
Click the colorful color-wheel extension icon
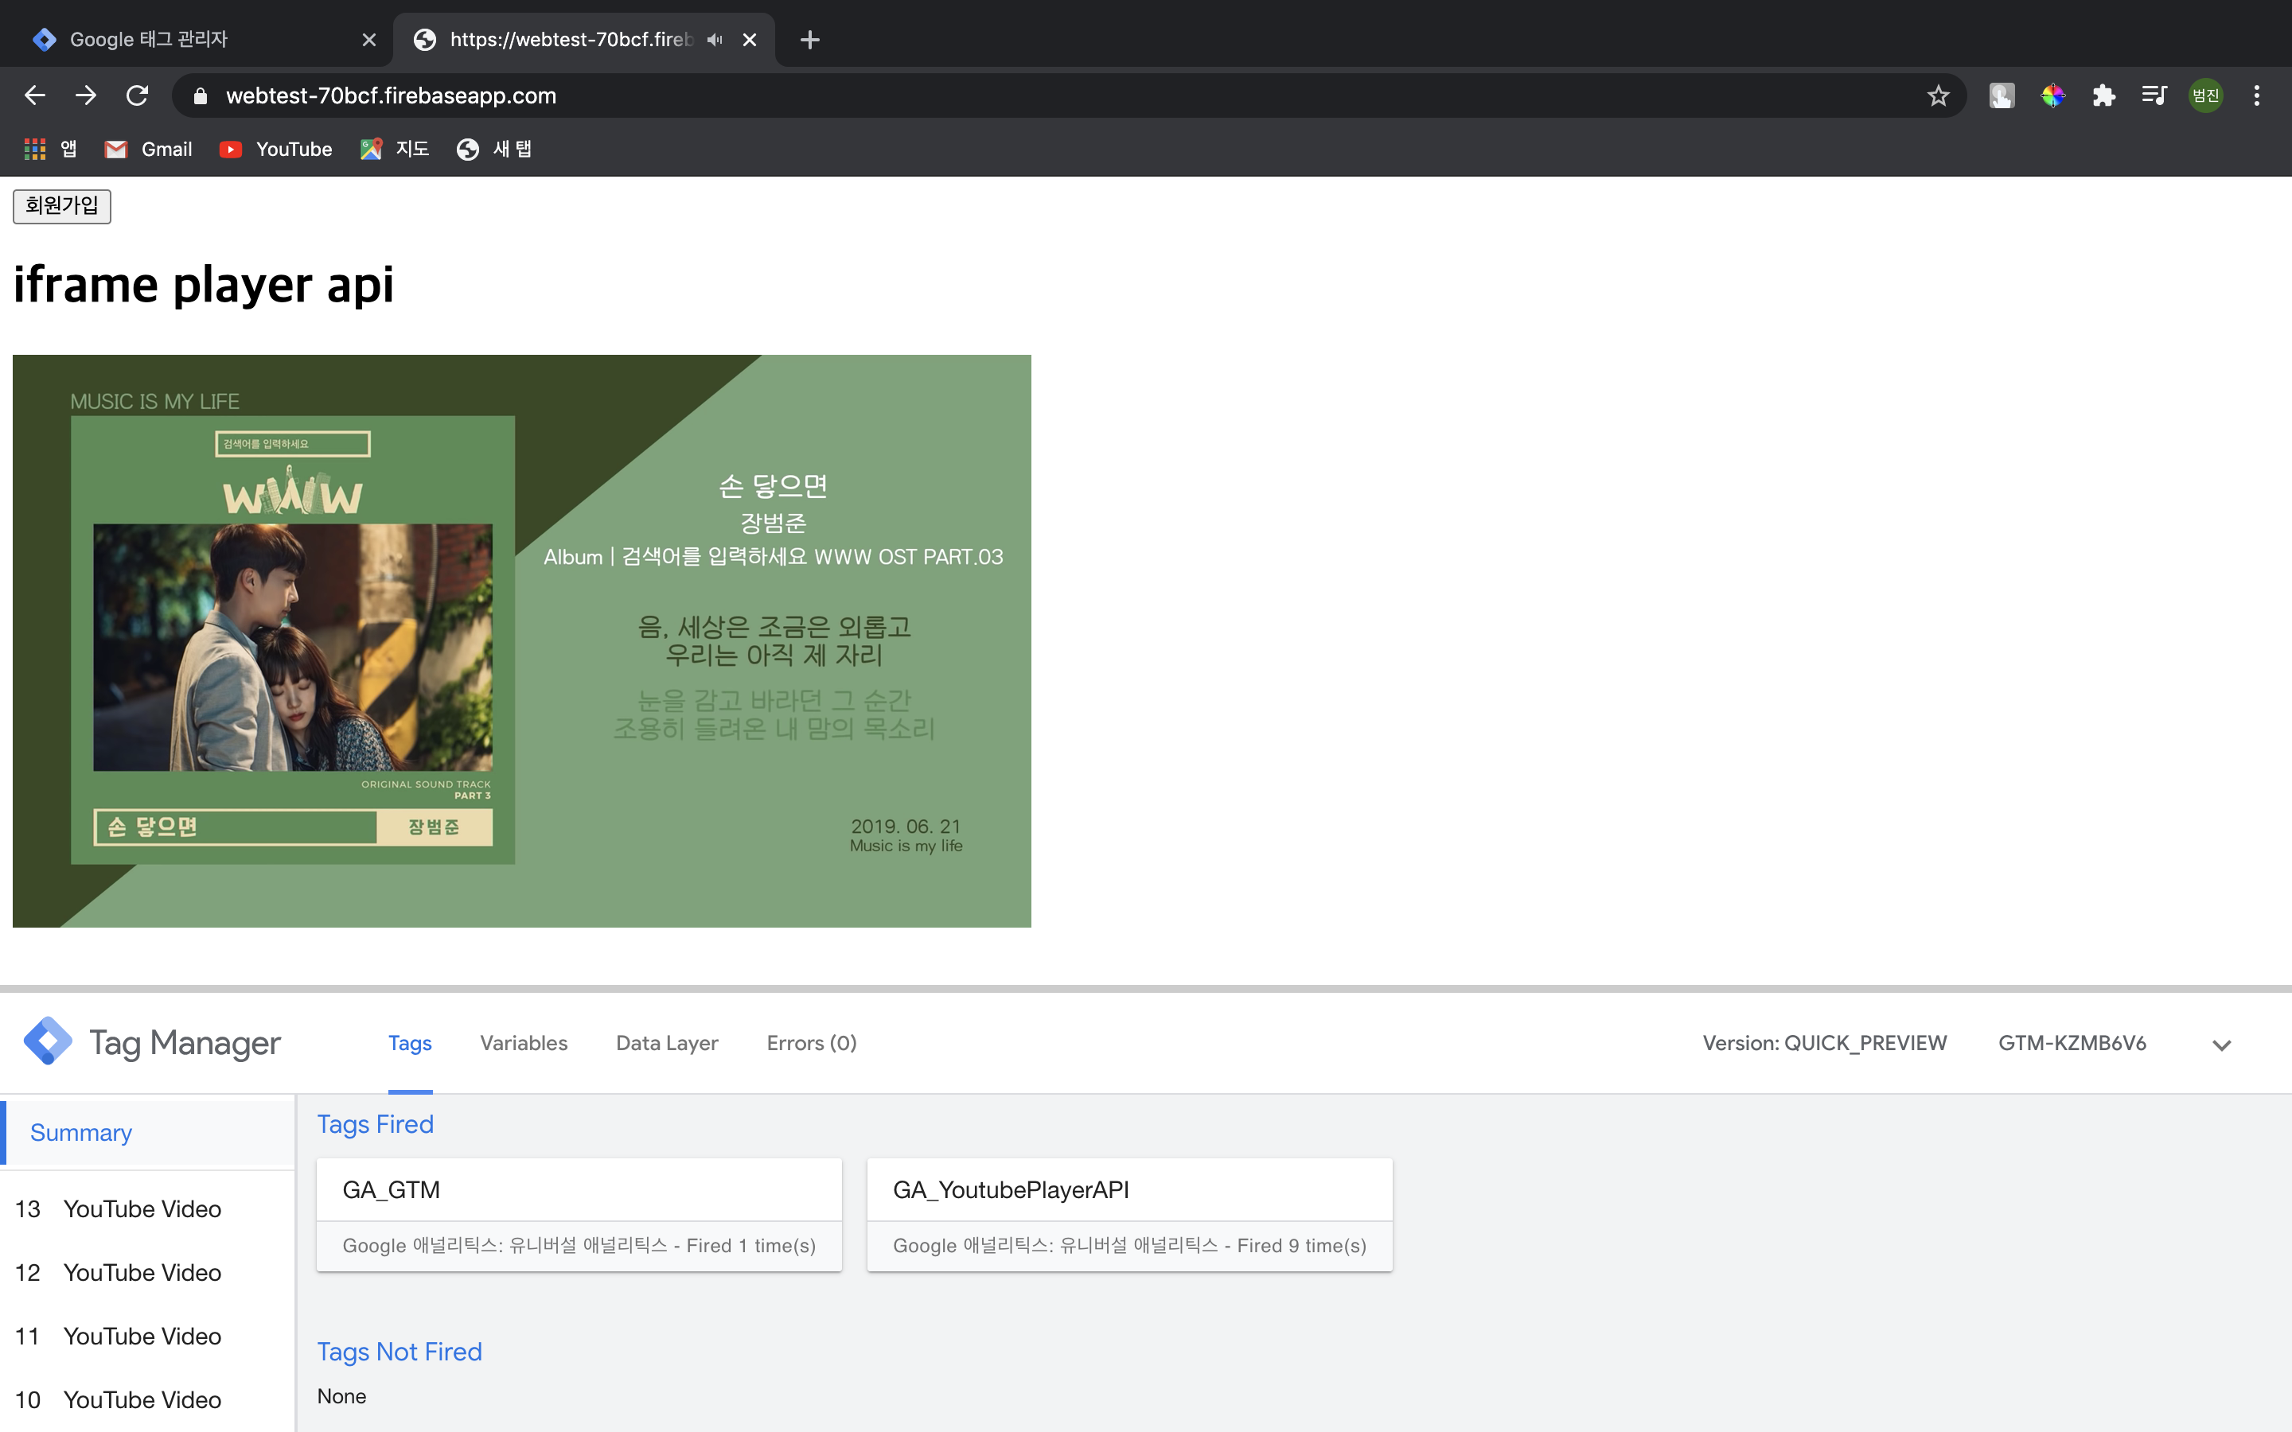click(2052, 95)
